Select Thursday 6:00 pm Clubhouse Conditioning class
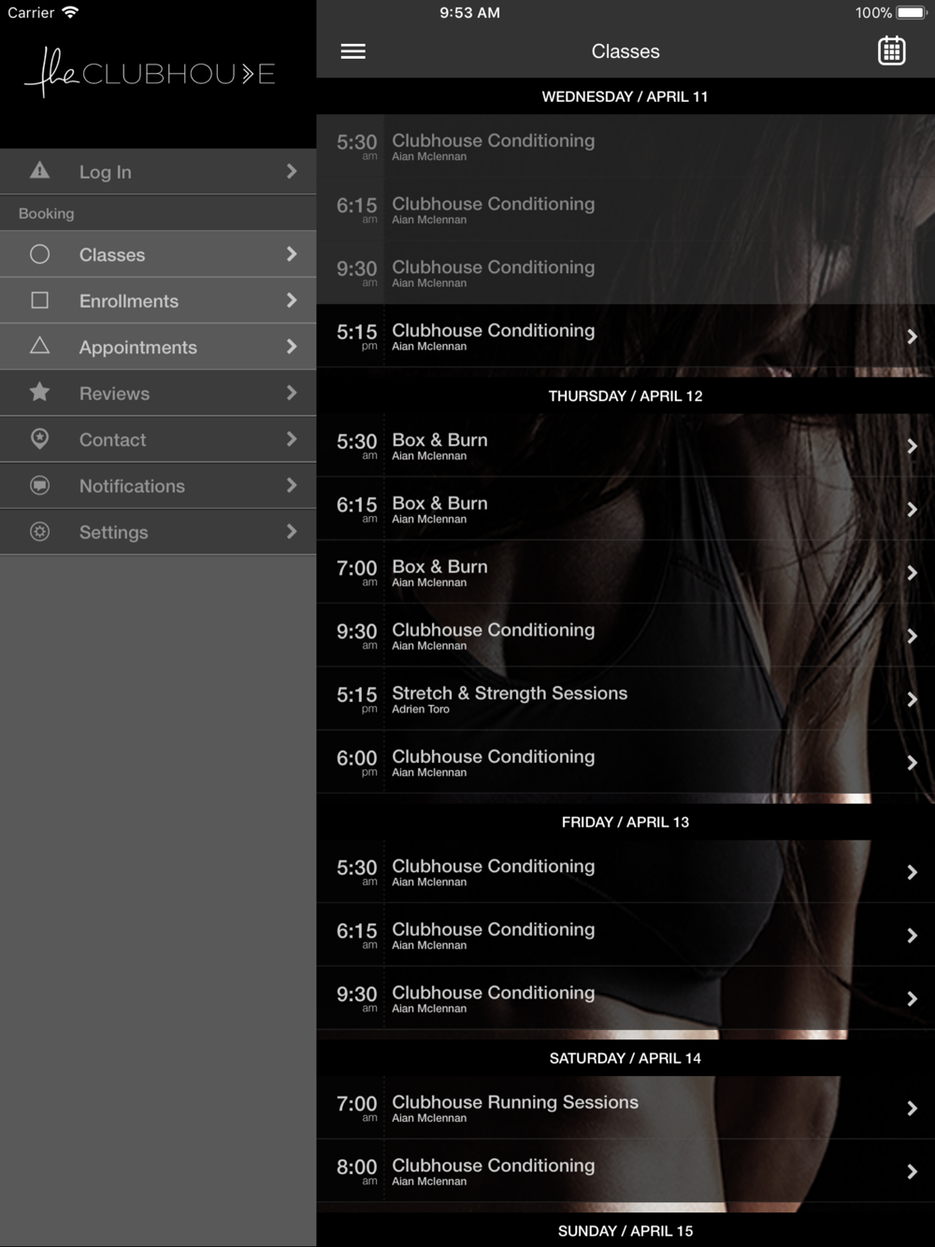The image size is (935, 1247). pyautogui.click(x=626, y=762)
